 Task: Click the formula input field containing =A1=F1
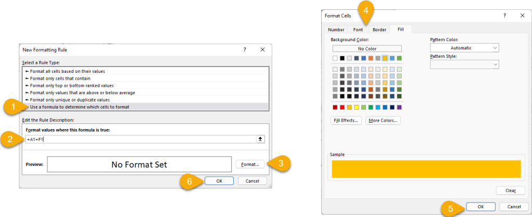pos(141,139)
